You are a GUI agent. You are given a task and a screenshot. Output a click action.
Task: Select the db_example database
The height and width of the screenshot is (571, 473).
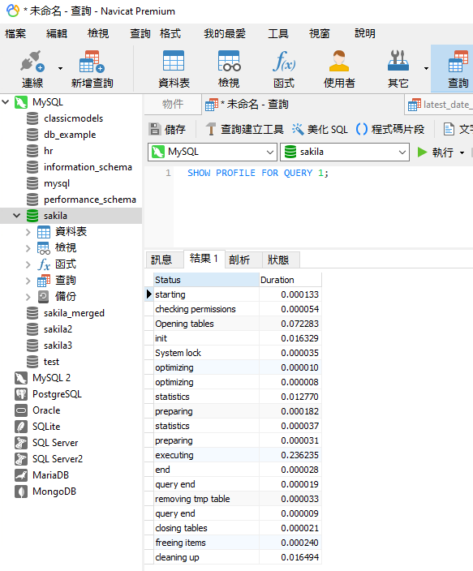pos(70,135)
